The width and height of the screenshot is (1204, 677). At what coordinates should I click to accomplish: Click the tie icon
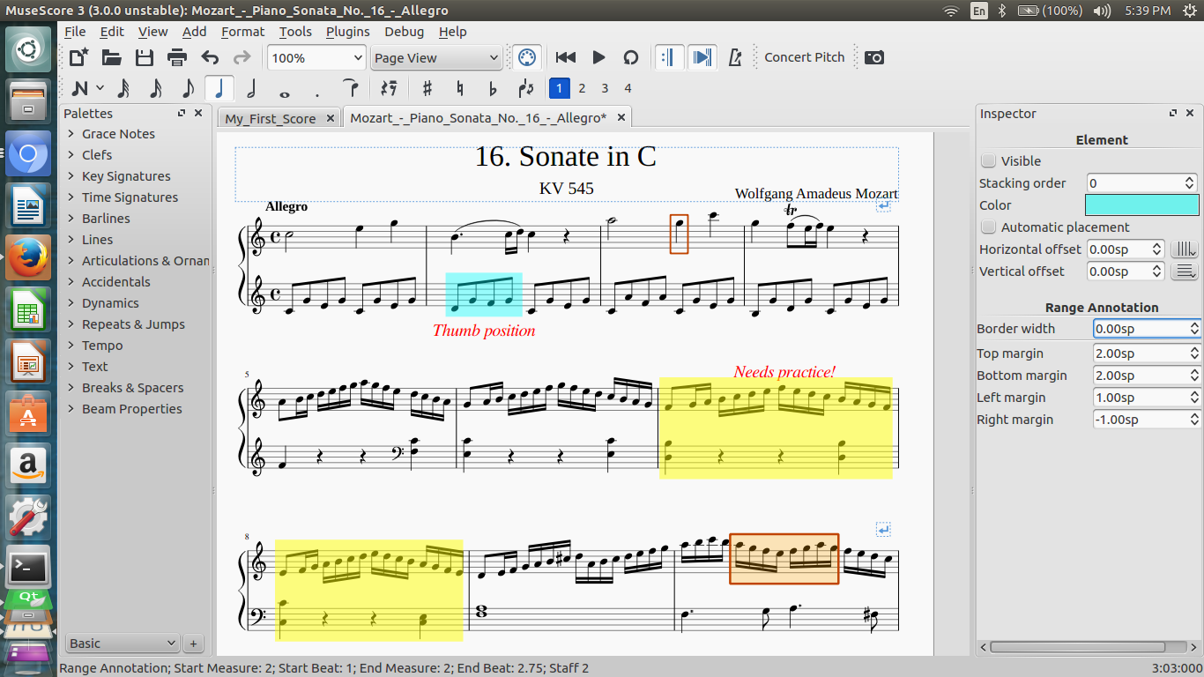click(x=350, y=88)
